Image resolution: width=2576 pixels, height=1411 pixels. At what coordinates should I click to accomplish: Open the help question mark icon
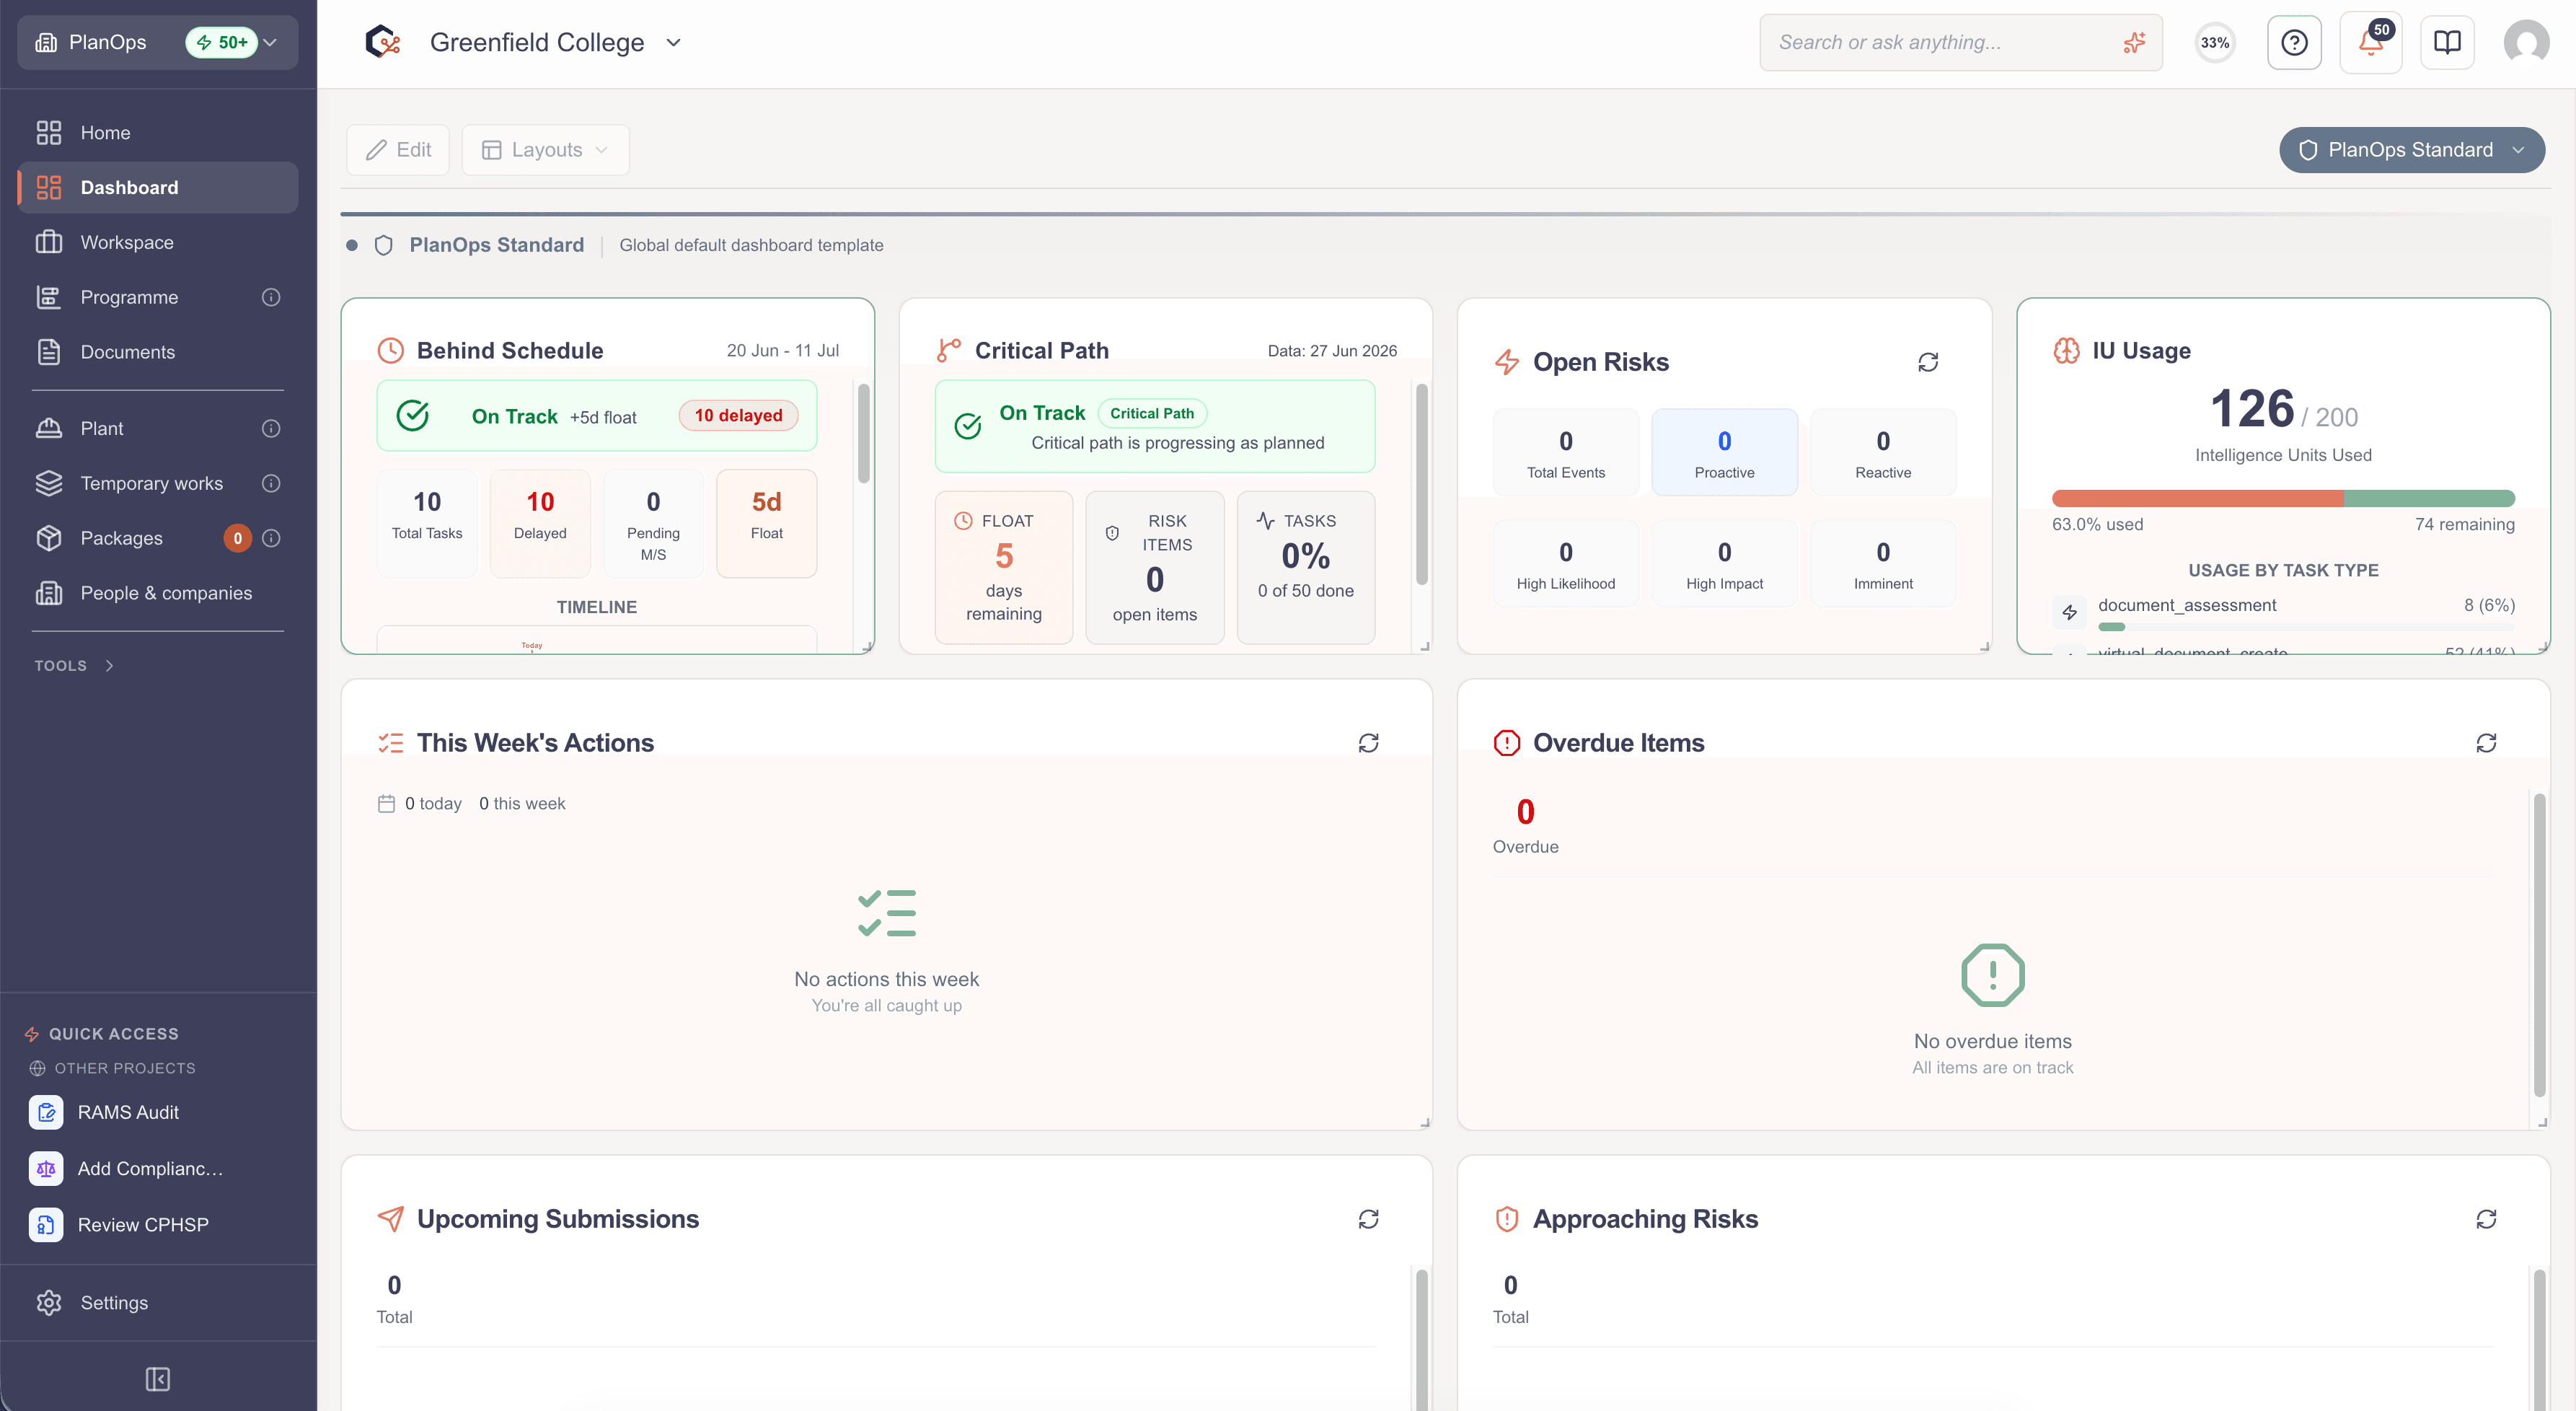click(x=2294, y=42)
